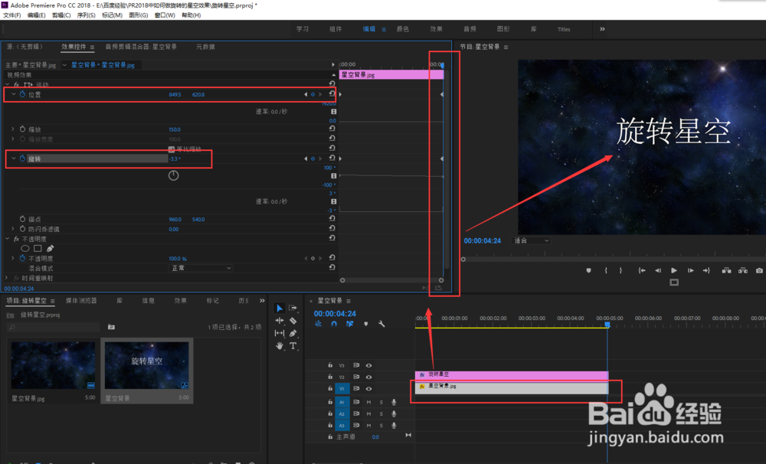Create opacity ellipse mask

point(25,249)
